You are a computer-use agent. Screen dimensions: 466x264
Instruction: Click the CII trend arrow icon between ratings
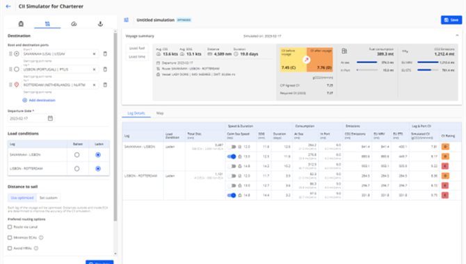click(x=307, y=60)
